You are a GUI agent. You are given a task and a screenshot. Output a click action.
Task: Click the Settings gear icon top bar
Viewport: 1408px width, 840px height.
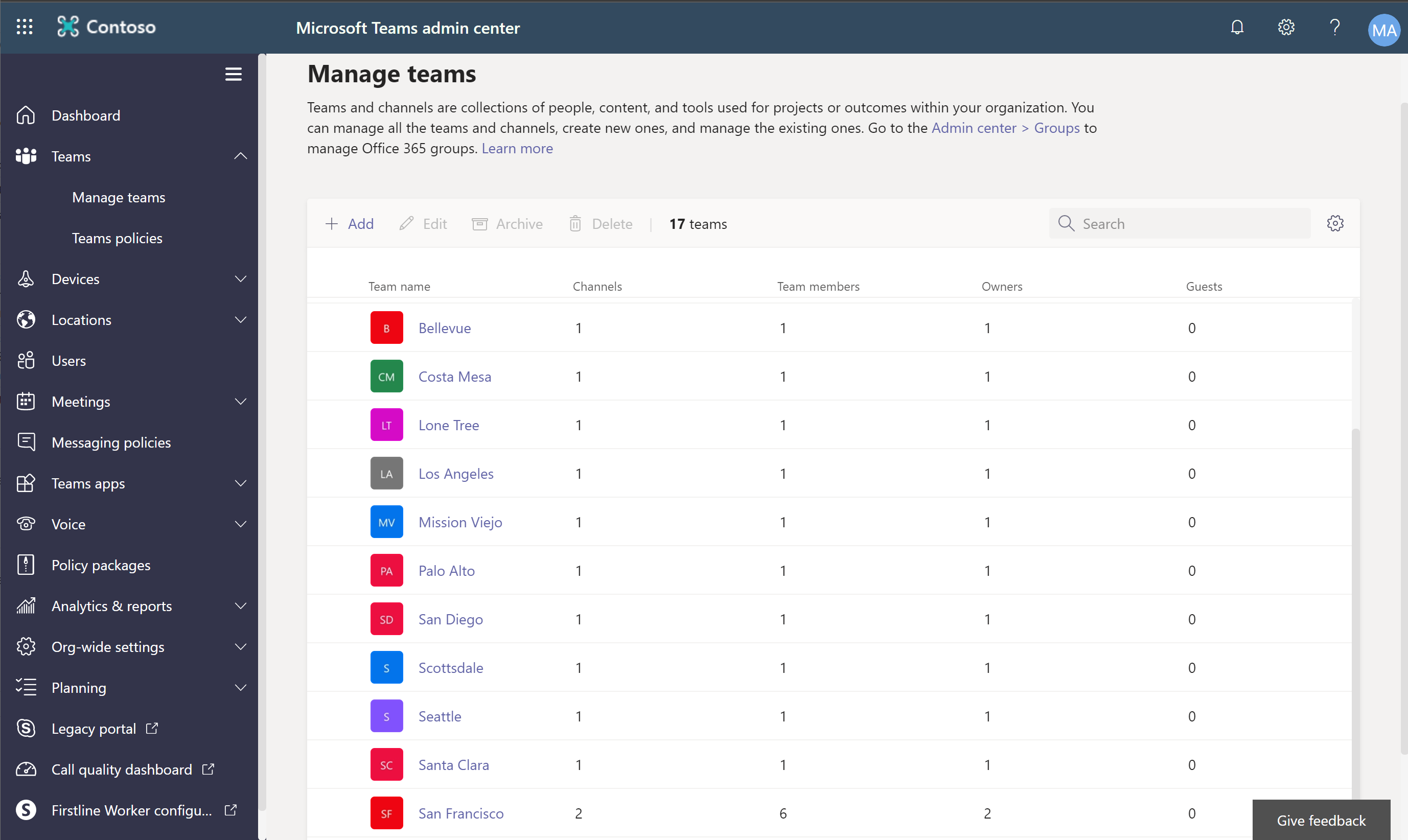tap(1286, 27)
